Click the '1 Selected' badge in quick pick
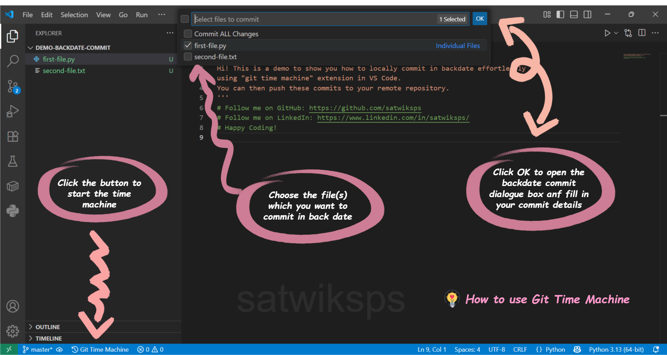The width and height of the screenshot is (667, 355). point(452,19)
